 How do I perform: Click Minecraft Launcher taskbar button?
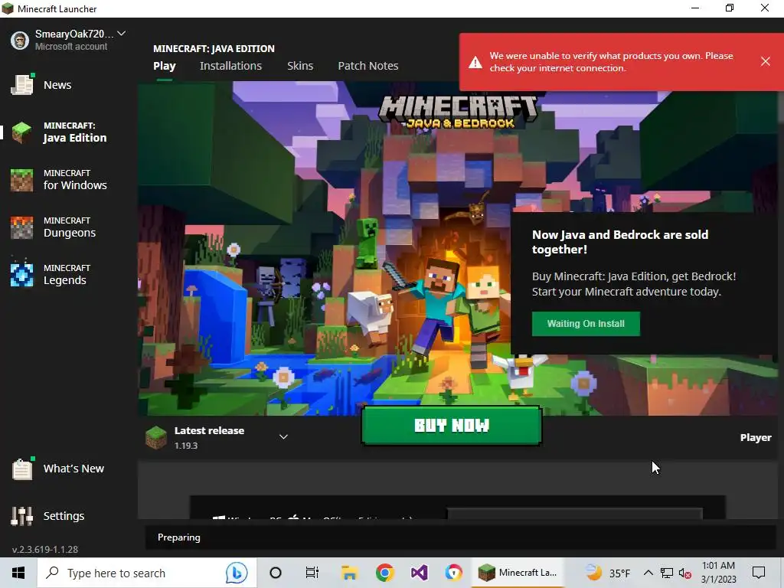click(x=518, y=573)
